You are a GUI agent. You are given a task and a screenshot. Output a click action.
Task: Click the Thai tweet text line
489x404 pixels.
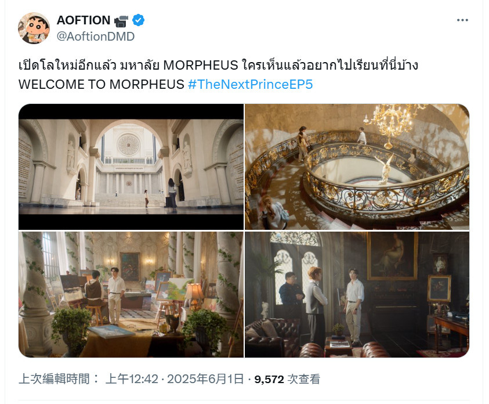218,65
